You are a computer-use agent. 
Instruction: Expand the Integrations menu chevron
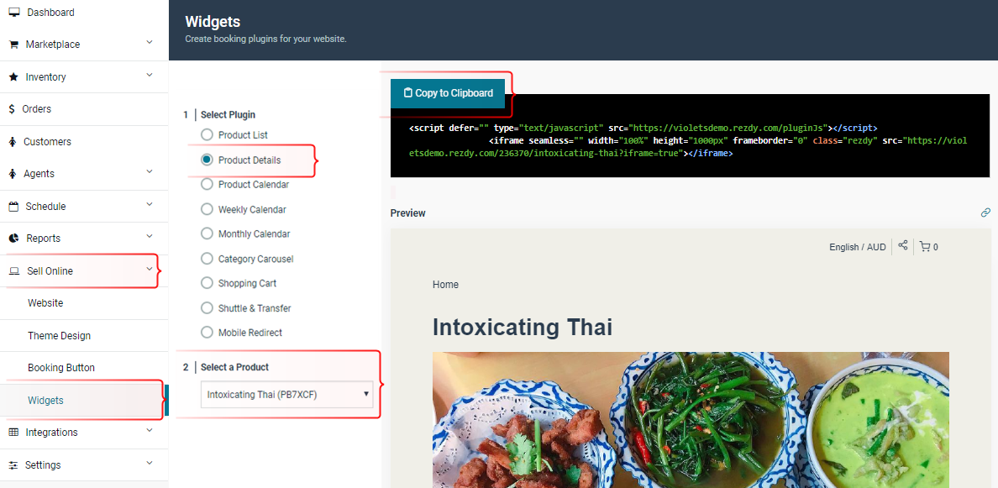pyautogui.click(x=150, y=430)
